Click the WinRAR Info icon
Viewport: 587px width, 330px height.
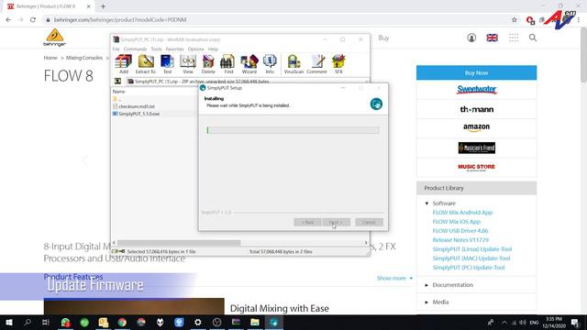270,64
